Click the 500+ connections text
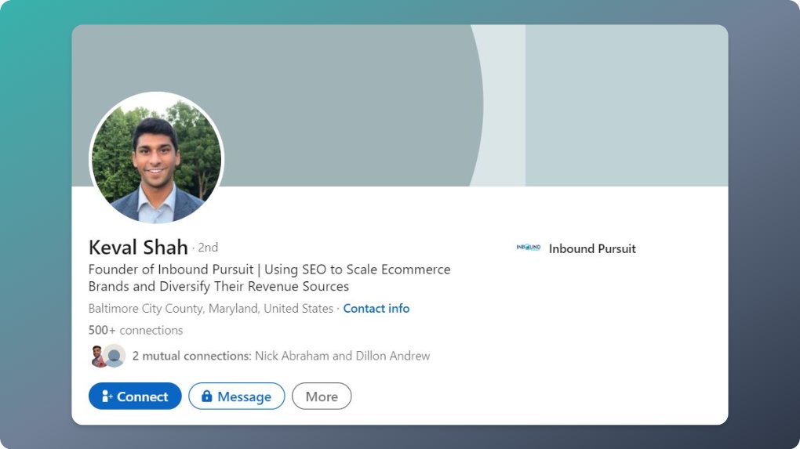This screenshot has width=800, height=449. [136, 330]
